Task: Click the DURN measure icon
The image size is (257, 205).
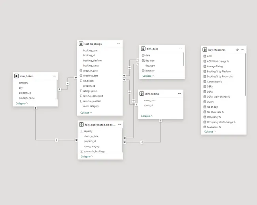Action: click(x=205, y=102)
